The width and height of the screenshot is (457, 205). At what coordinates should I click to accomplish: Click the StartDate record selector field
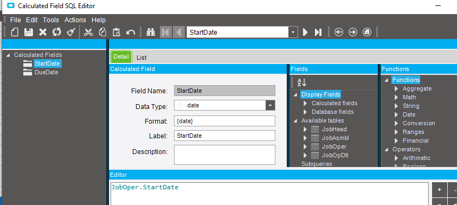[x=238, y=32]
